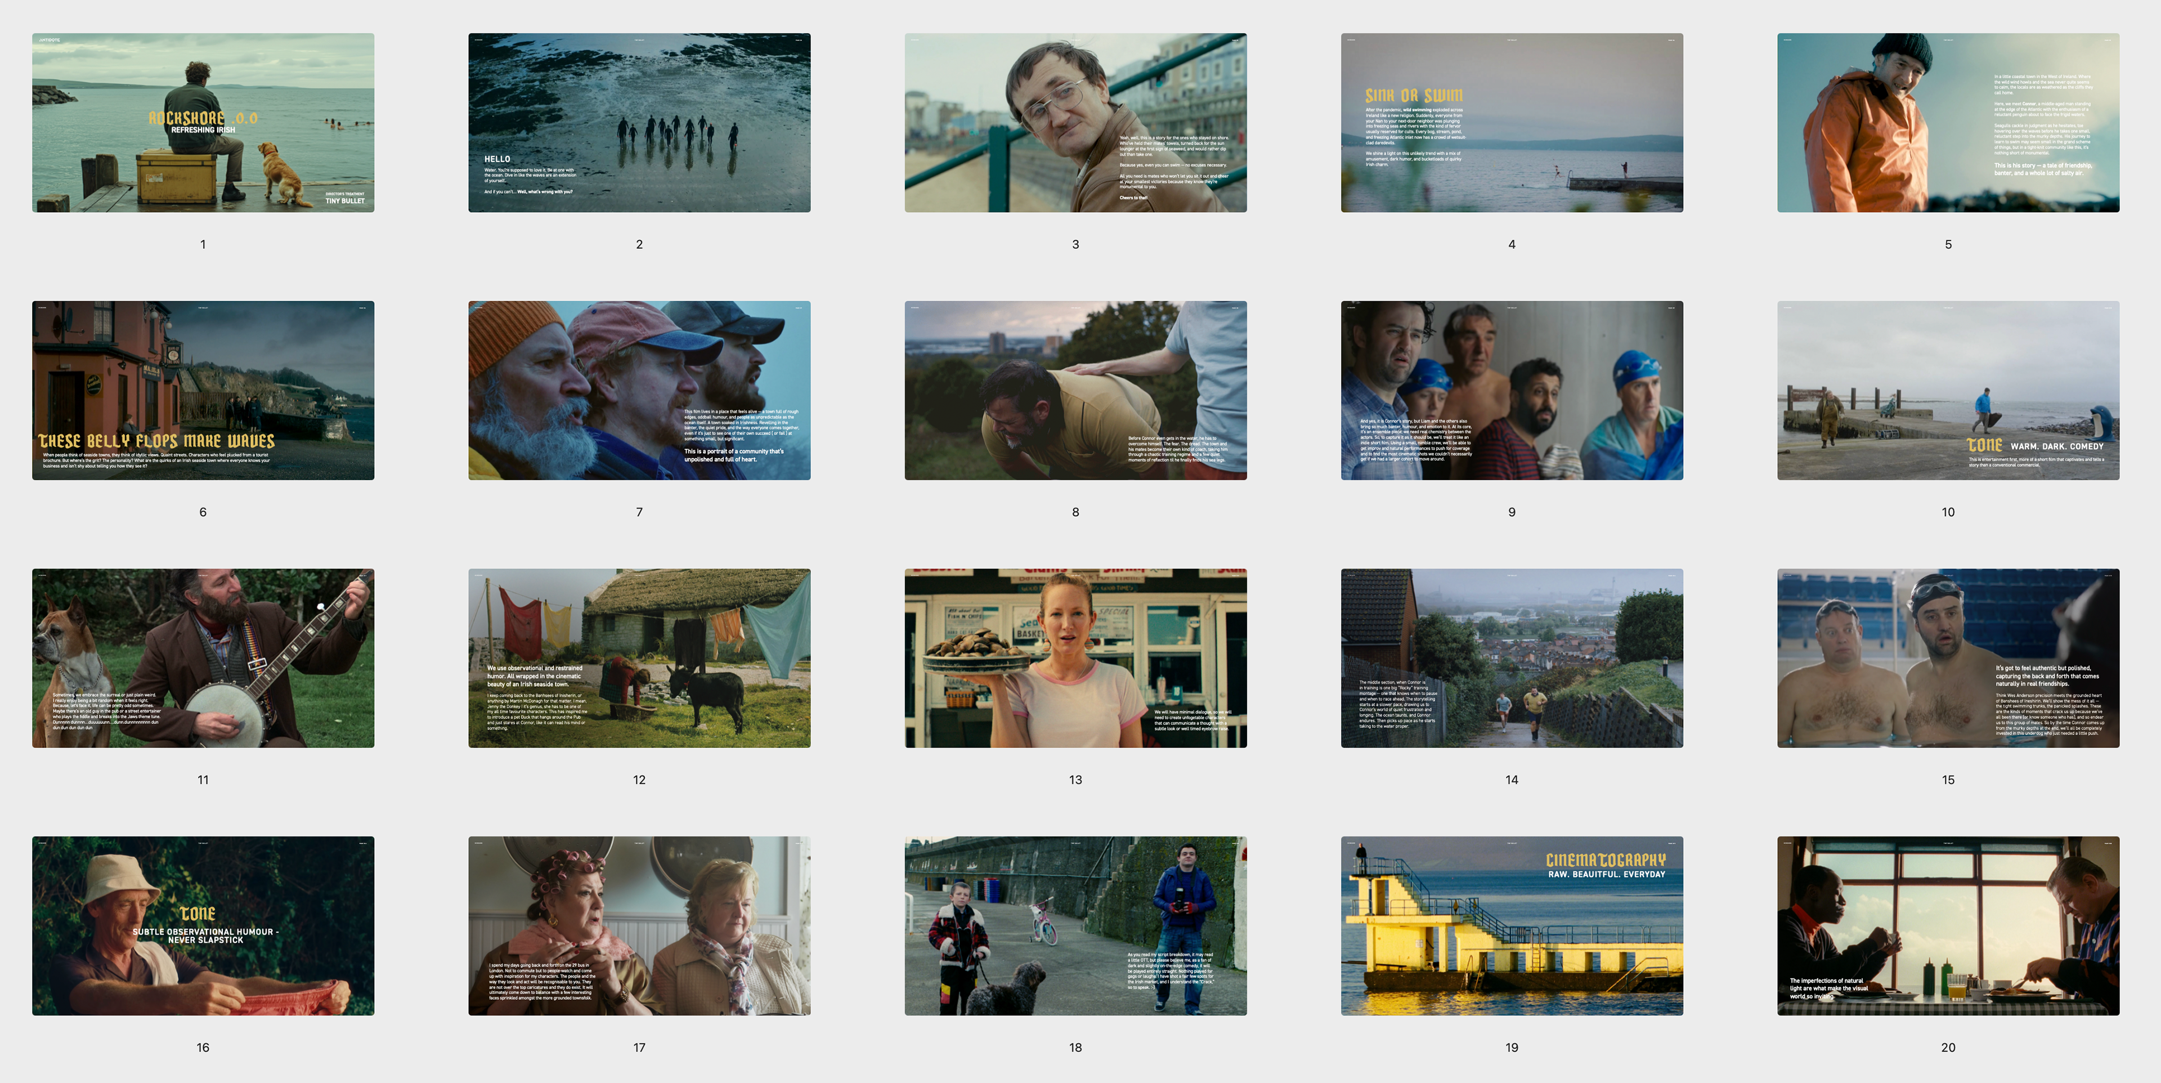Open slide 2 with HELLO text
This screenshot has height=1083, width=2161.
pyautogui.click(x=639, y=123)
